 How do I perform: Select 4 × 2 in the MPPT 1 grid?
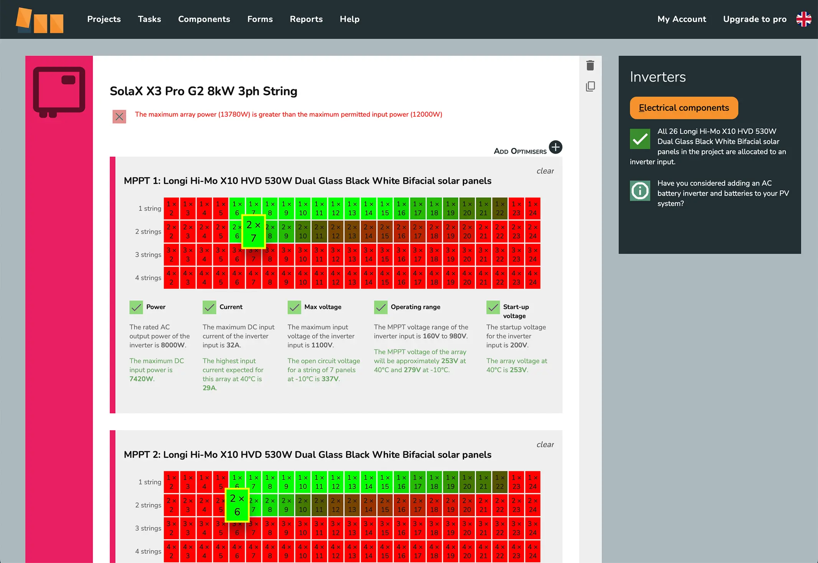pyautogui.click(x=172, y=278)
